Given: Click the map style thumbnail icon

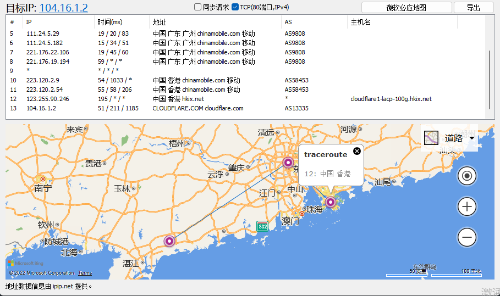Looking at the screenshot, I should click(x=431, y=138).
